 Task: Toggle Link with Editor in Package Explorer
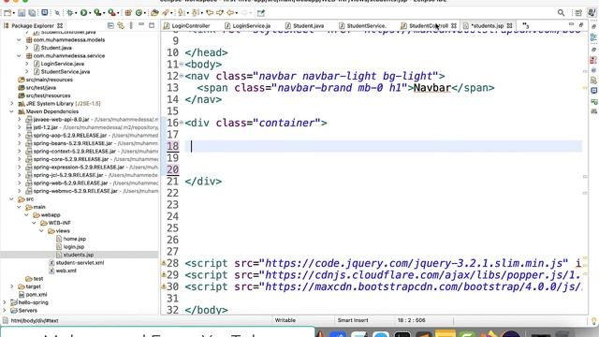(x=121, y=25)
